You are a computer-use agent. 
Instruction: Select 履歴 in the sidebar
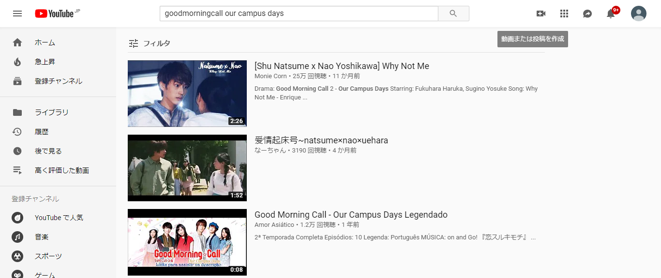pyautogui.click(x=42, y=132)
